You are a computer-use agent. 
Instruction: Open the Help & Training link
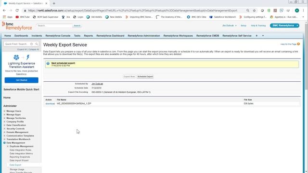pos(258,25)
